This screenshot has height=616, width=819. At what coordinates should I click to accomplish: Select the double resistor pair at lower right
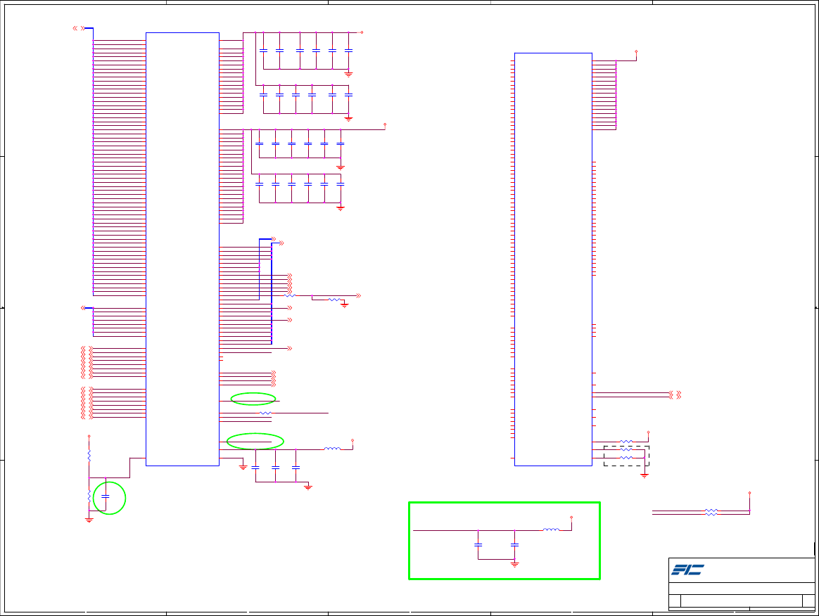[711, 512]
